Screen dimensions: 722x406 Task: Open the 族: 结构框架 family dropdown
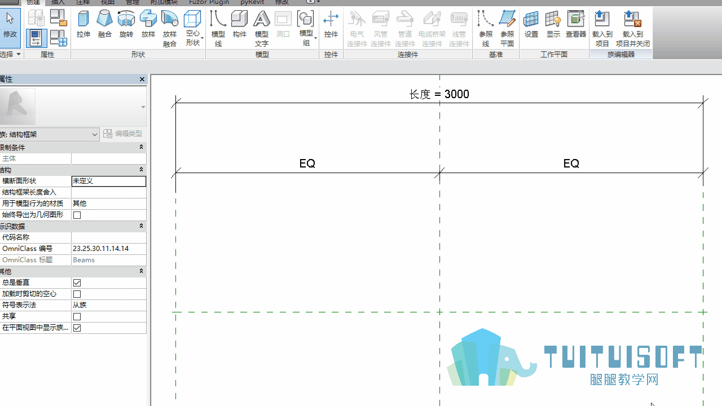click(x=50, y=134)
